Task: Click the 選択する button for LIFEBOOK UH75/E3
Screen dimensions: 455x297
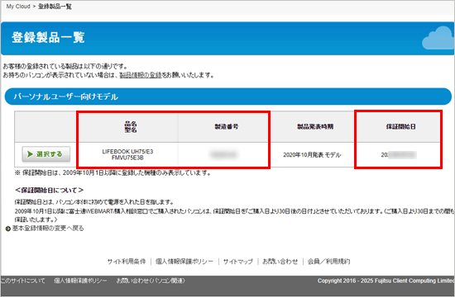Action: click(46, 154)
